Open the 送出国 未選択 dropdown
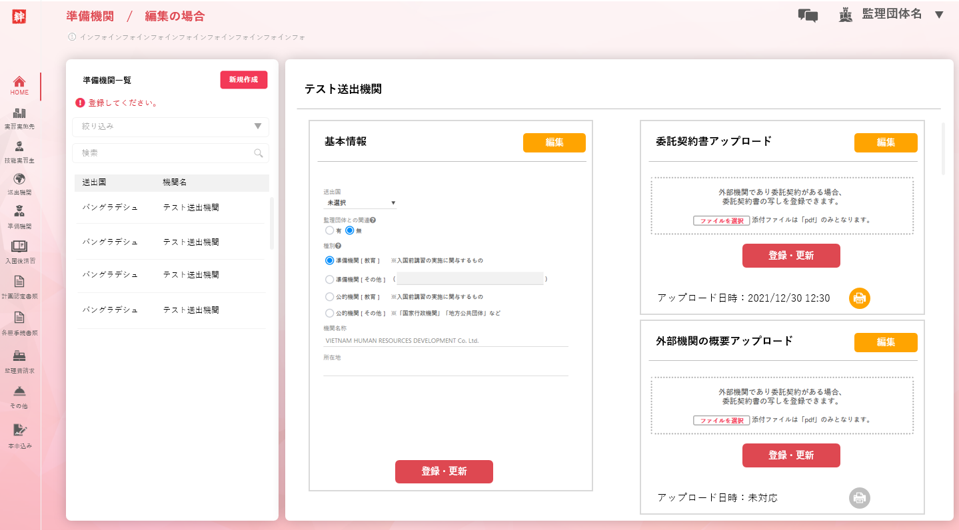 pos(360,202)
